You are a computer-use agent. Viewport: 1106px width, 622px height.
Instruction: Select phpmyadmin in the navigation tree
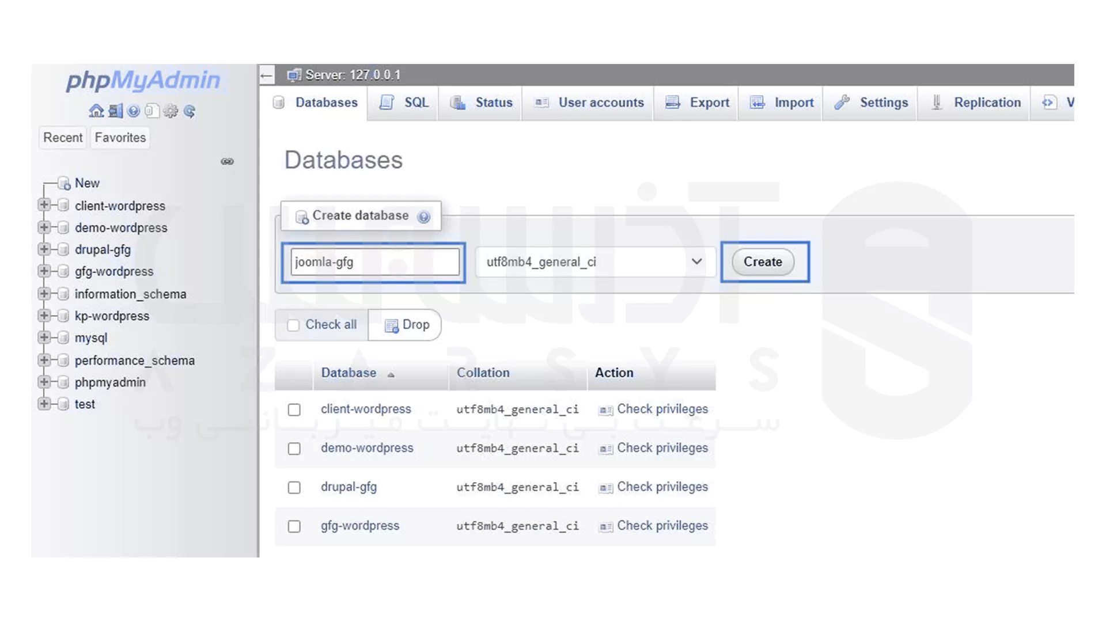110,382
